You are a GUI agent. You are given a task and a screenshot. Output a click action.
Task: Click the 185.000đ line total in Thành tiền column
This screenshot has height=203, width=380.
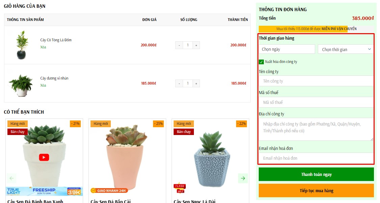tap(238, 83)
